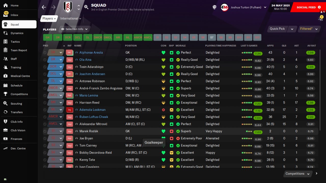Image resolution: width=326 pixels, height=183 pixels.
Task: Click the Competitions trophy icon
Action: [x=6, y=94]
